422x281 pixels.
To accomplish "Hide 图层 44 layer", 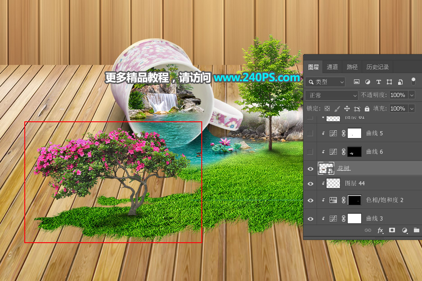I will pos(310,184).
